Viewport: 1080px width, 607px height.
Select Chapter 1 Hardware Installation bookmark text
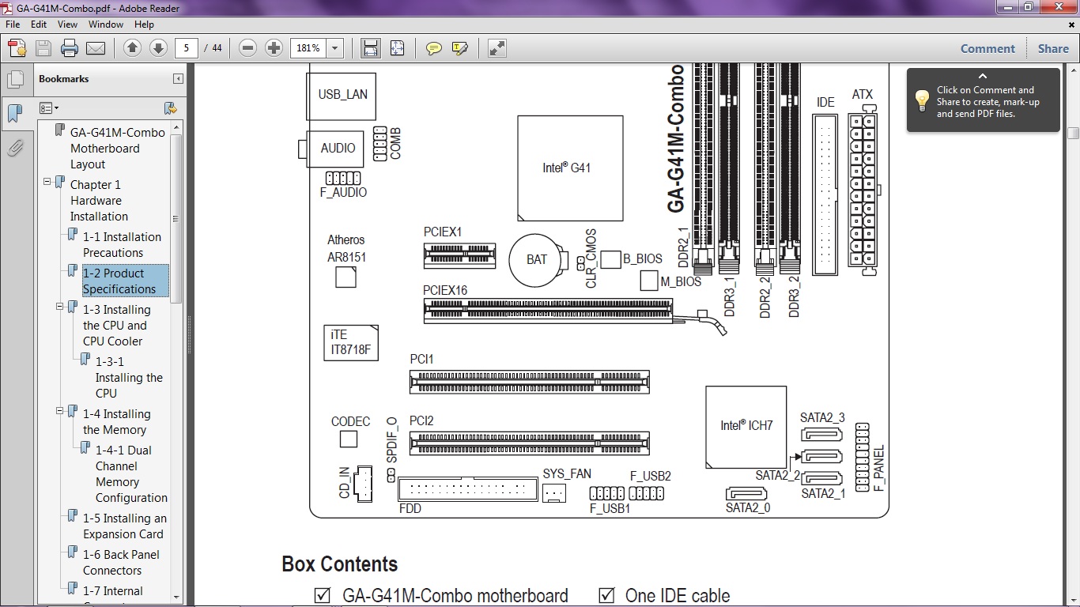click(99, 201)
